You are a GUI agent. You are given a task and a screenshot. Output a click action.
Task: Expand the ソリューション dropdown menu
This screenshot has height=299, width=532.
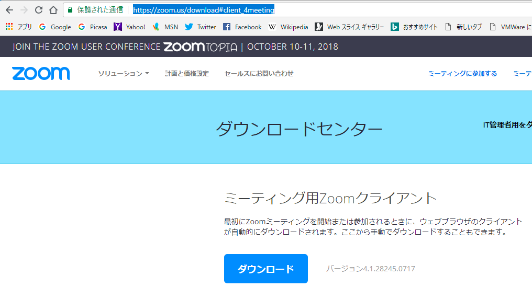tap(124, 74)
